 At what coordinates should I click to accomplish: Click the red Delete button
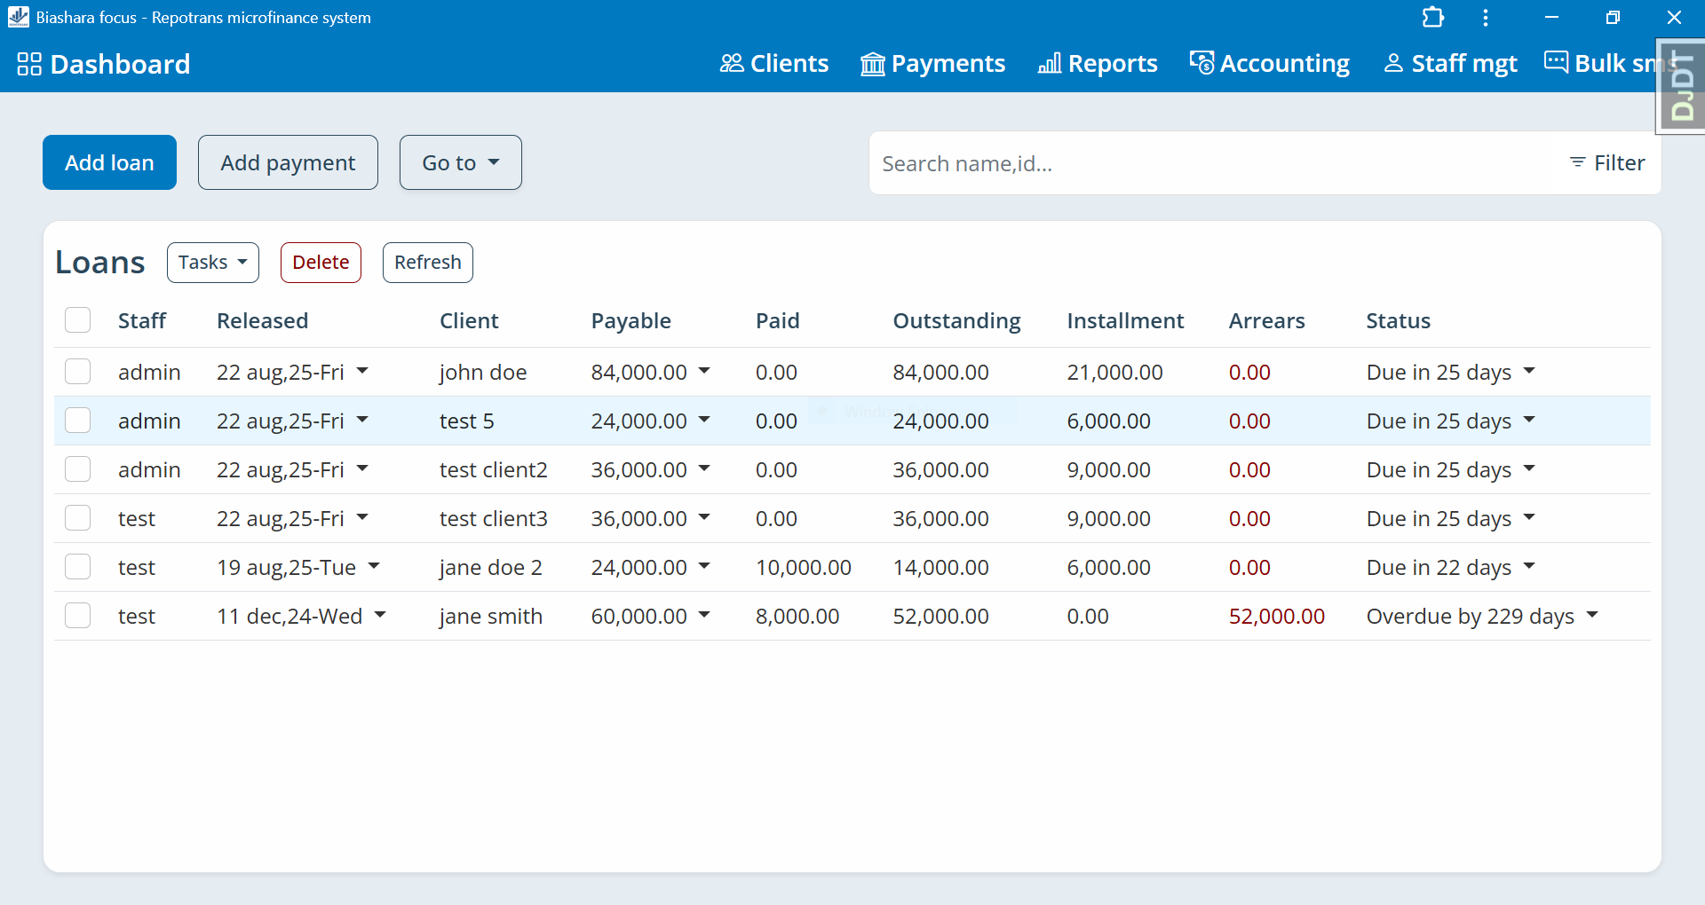[x=321, y=262]
